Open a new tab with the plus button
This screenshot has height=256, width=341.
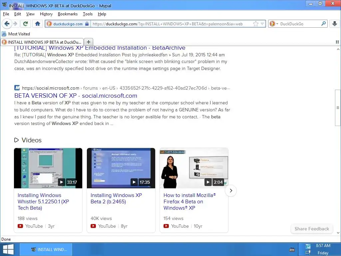pos(89,42)
